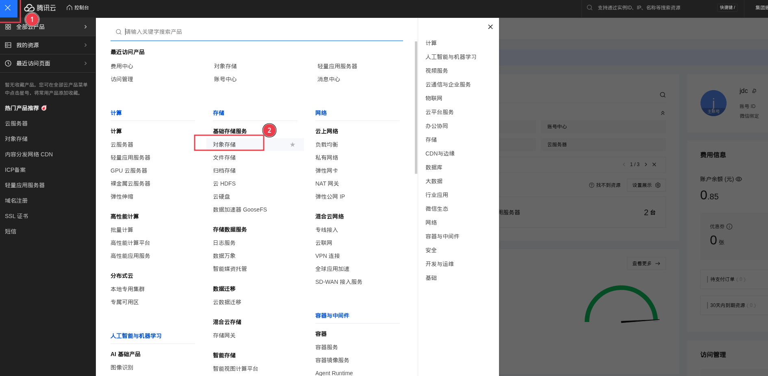Image resolution: width=768 pixels, height=376 pixels.
Task: Expand 全部云产品 menu
Action: [x=48, y=27]
